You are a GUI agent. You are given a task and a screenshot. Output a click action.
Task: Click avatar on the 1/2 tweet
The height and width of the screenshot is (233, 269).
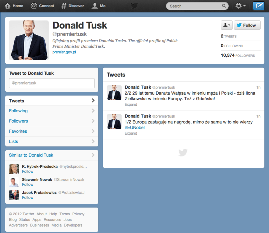point(114,122)
